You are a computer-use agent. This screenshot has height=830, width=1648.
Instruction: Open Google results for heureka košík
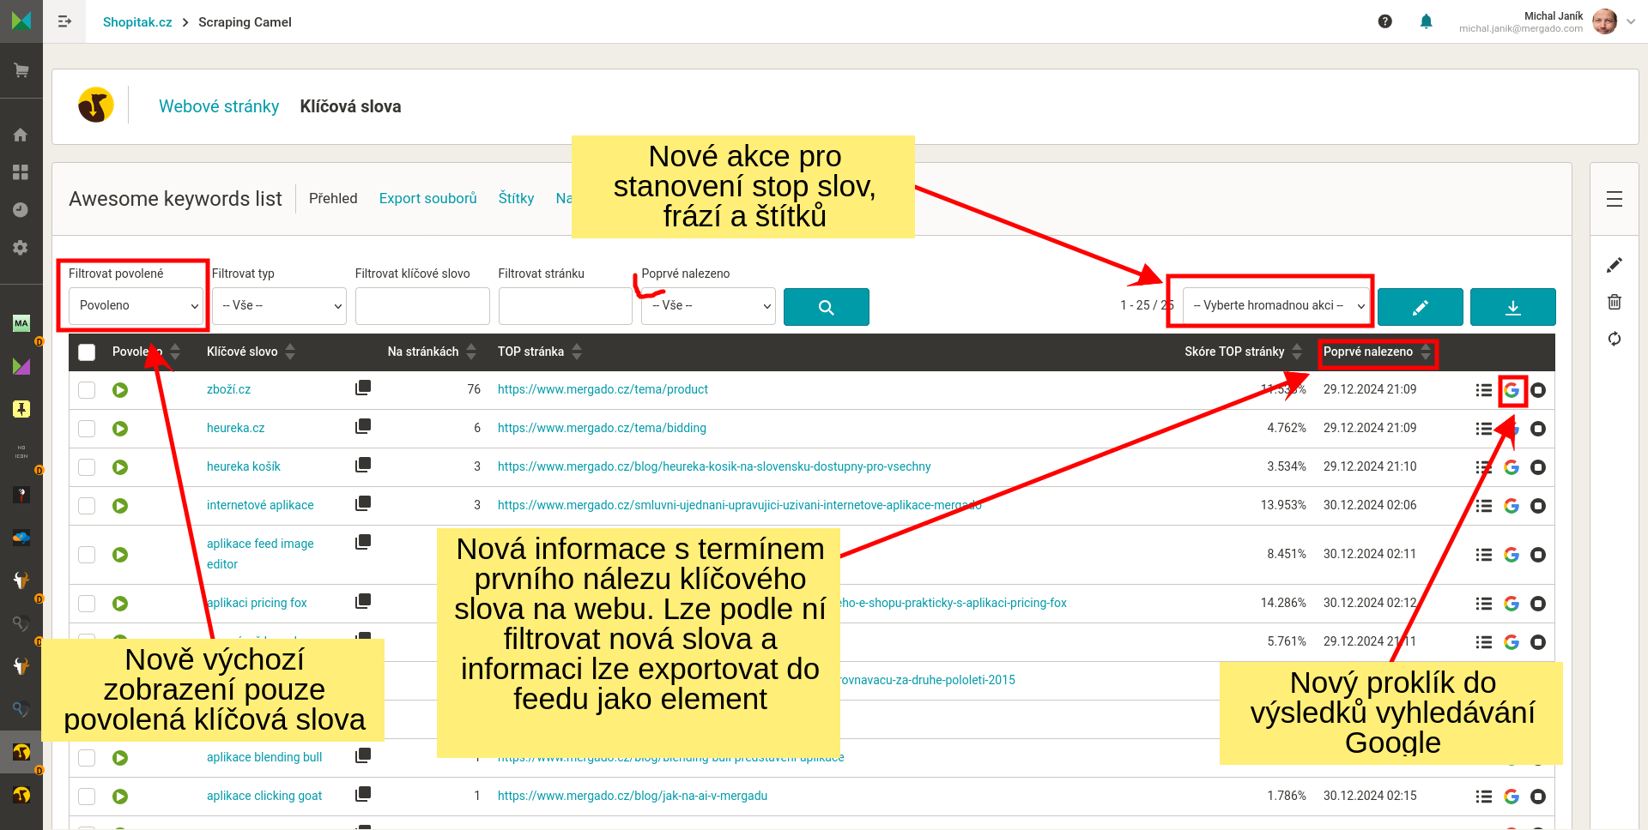pos(1512,467)
